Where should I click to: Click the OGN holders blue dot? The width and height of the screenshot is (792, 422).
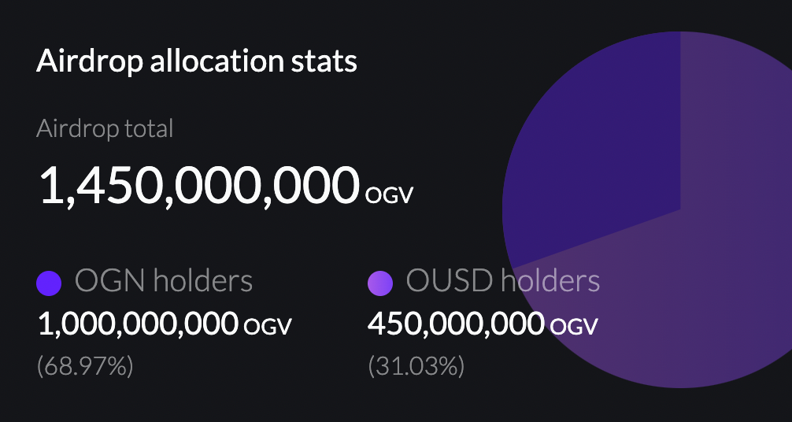click(49, 283)
